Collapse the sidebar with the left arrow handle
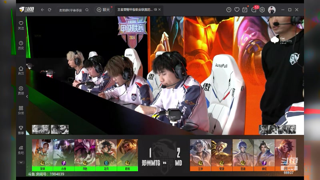 [x=27, y=96]
